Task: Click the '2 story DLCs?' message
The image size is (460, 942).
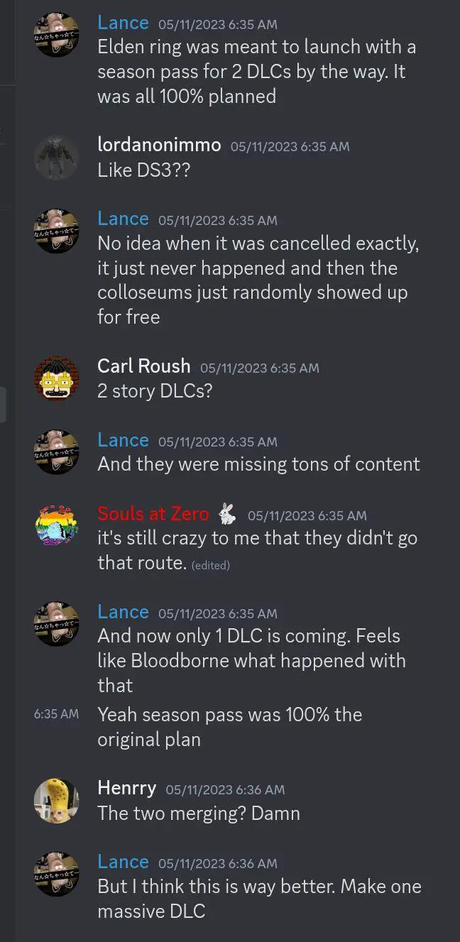Action: tap(155, 391)
